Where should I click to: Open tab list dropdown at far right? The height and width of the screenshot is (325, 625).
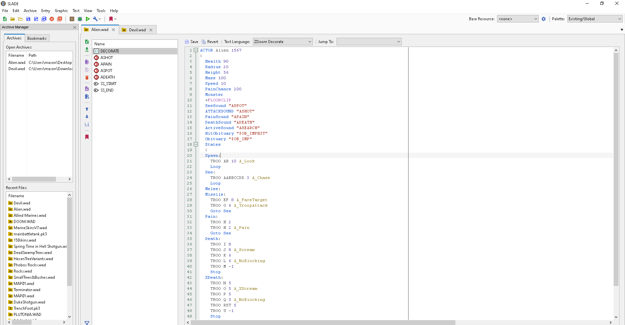tap(622, 30)
